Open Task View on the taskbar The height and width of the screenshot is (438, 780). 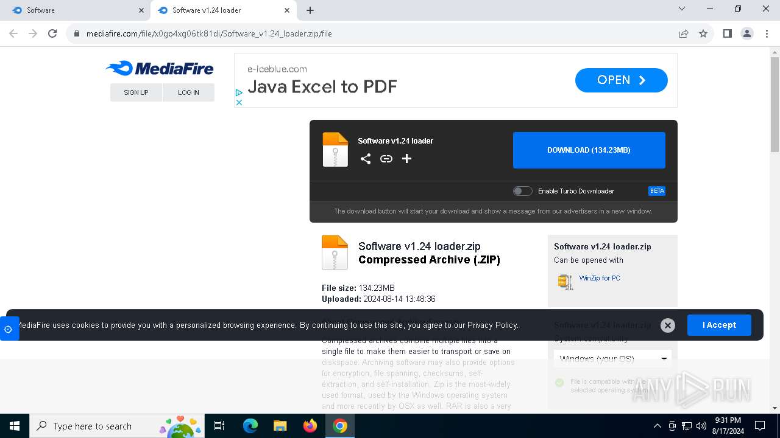coord(220,426)
